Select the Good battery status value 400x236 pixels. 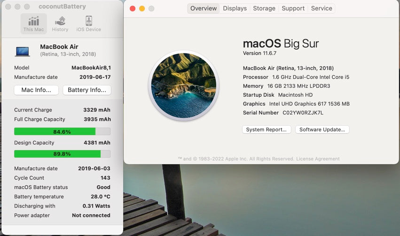pyautogui.click(x=103, y=187)
